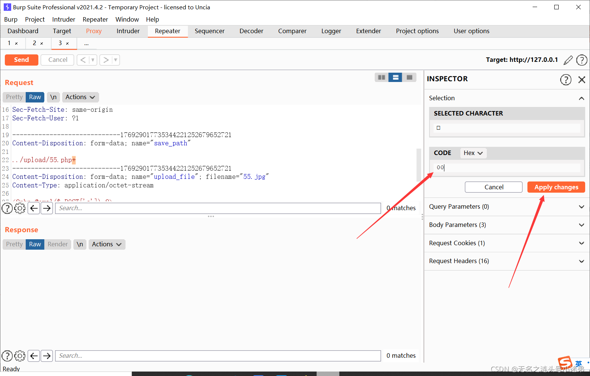Go to next request in history
The height and width of the screenshot is (376, 590).
pyautogui.click(x=106, y=60)
